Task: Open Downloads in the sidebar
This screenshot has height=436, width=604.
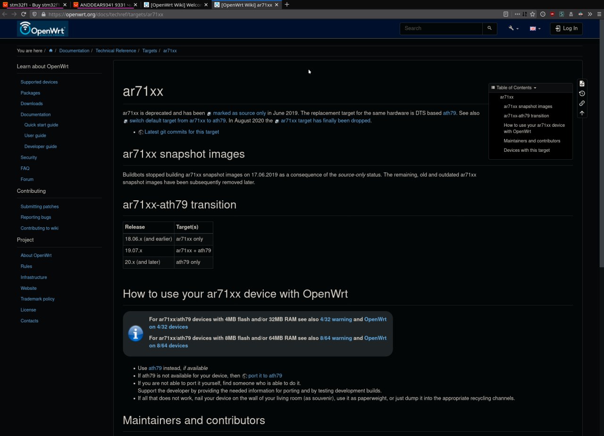Action: (x=32, y=104)
